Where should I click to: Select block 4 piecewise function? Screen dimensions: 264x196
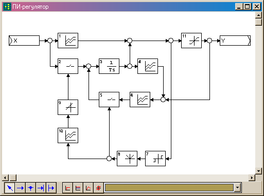(148, 66)
